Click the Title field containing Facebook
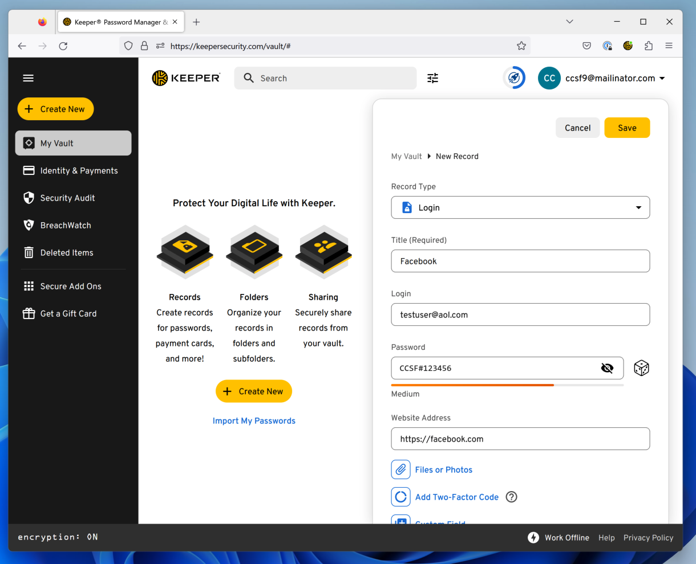Screen dimensions: 696x564 (x=520, y=261)
